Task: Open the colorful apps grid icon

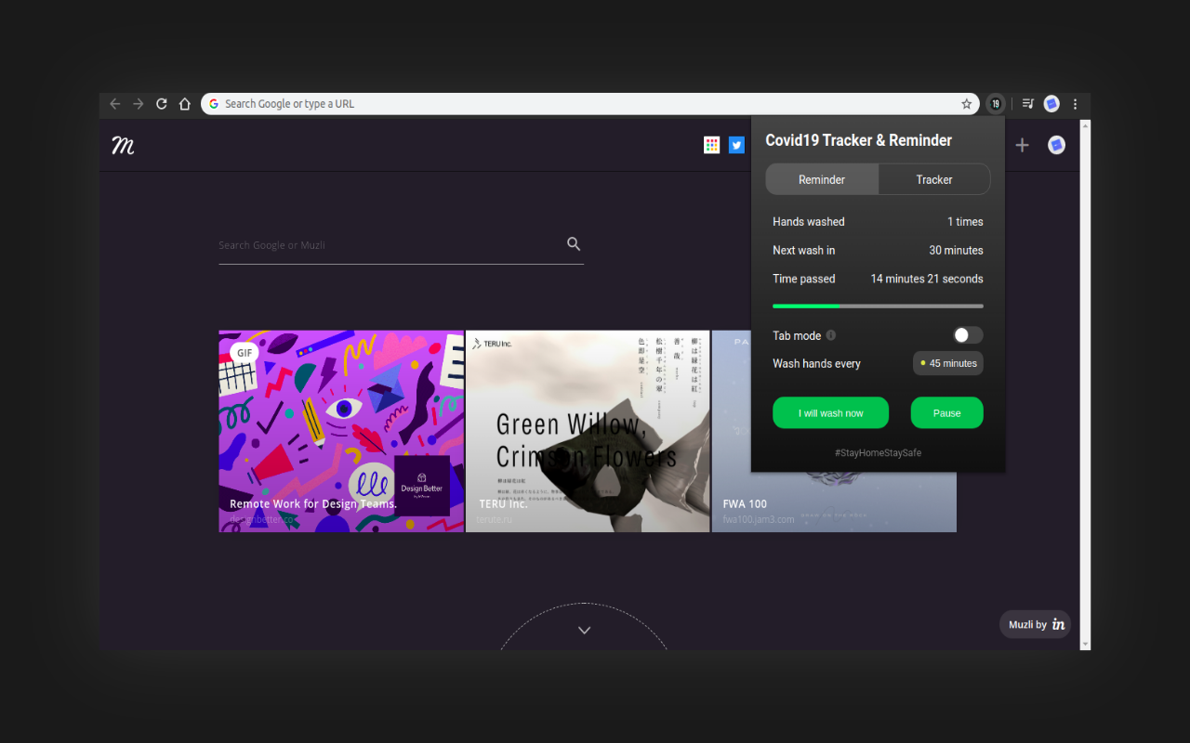Action: pyautogui.click(x=712, y=145)
